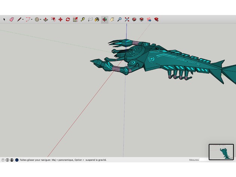The height and width of the screenshot is (177, 236).
Task: Select the Paint Bucket tool
Action: [x=97, y=19]
